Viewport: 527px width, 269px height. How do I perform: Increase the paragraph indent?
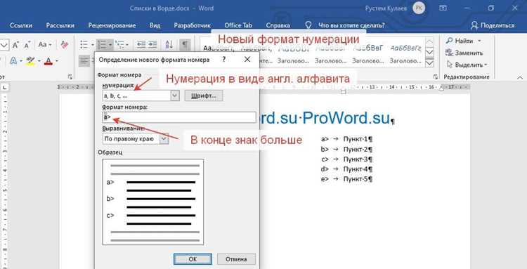152,44
